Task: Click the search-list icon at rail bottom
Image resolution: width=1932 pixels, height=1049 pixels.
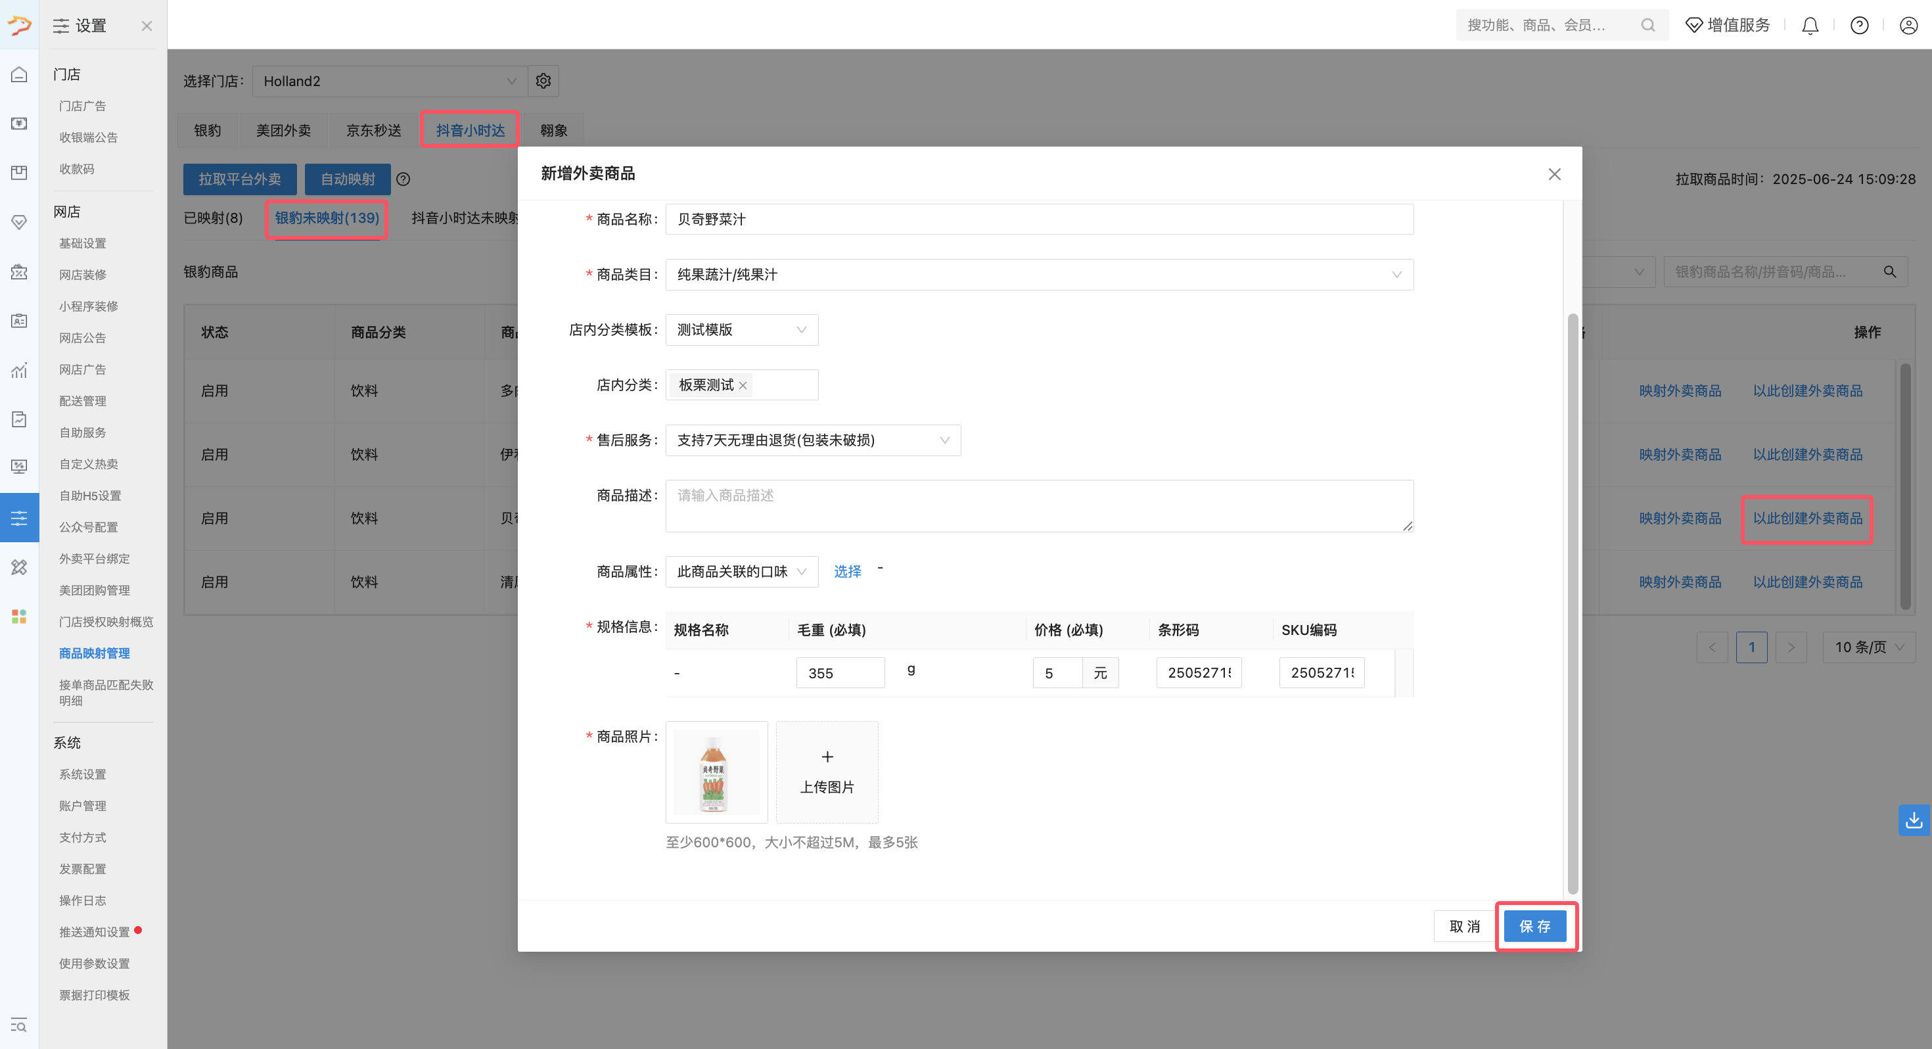Action: pyautogui.click(x=20, y=1025)
